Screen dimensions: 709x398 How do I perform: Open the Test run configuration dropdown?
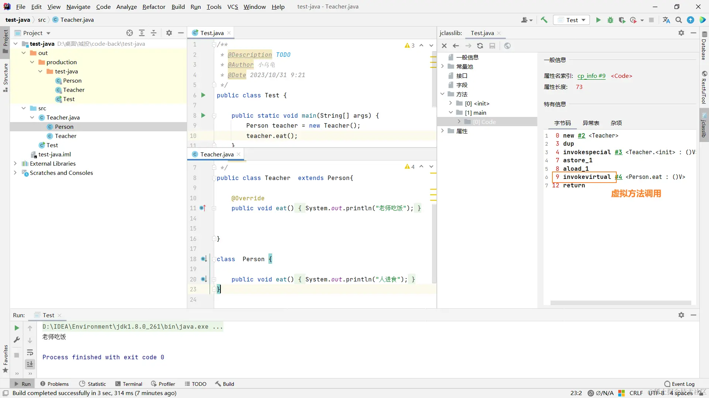[x=572, y=20]
